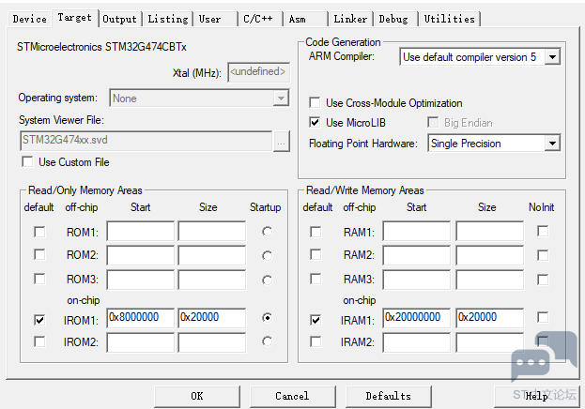The image size is (585, 409).
Task: Enable NoInit for RAM2
Action: pyautogui.click(x=543, y=255)
